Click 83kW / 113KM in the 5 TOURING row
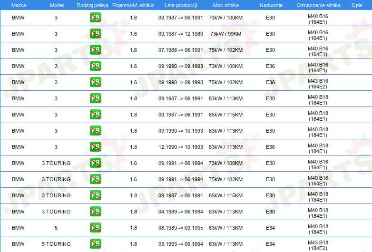 tap(225, 244)
